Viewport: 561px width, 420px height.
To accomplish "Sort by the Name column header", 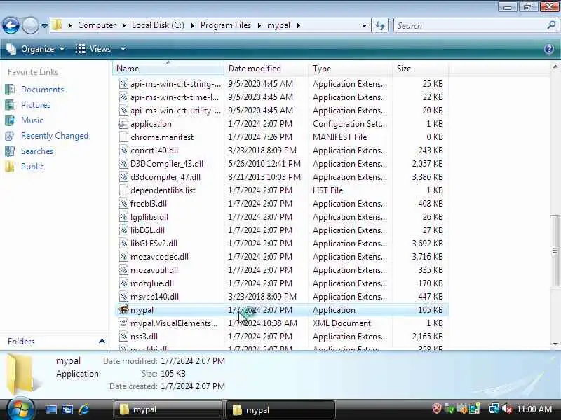I will tap(168, 68).
